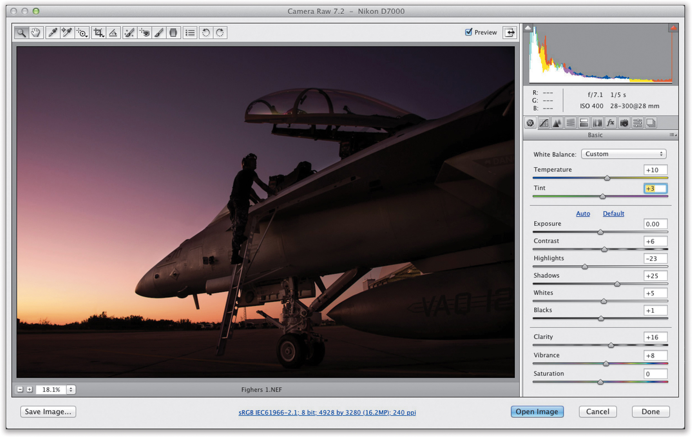Click the Exposure slider handle

(x=601, y=232)
